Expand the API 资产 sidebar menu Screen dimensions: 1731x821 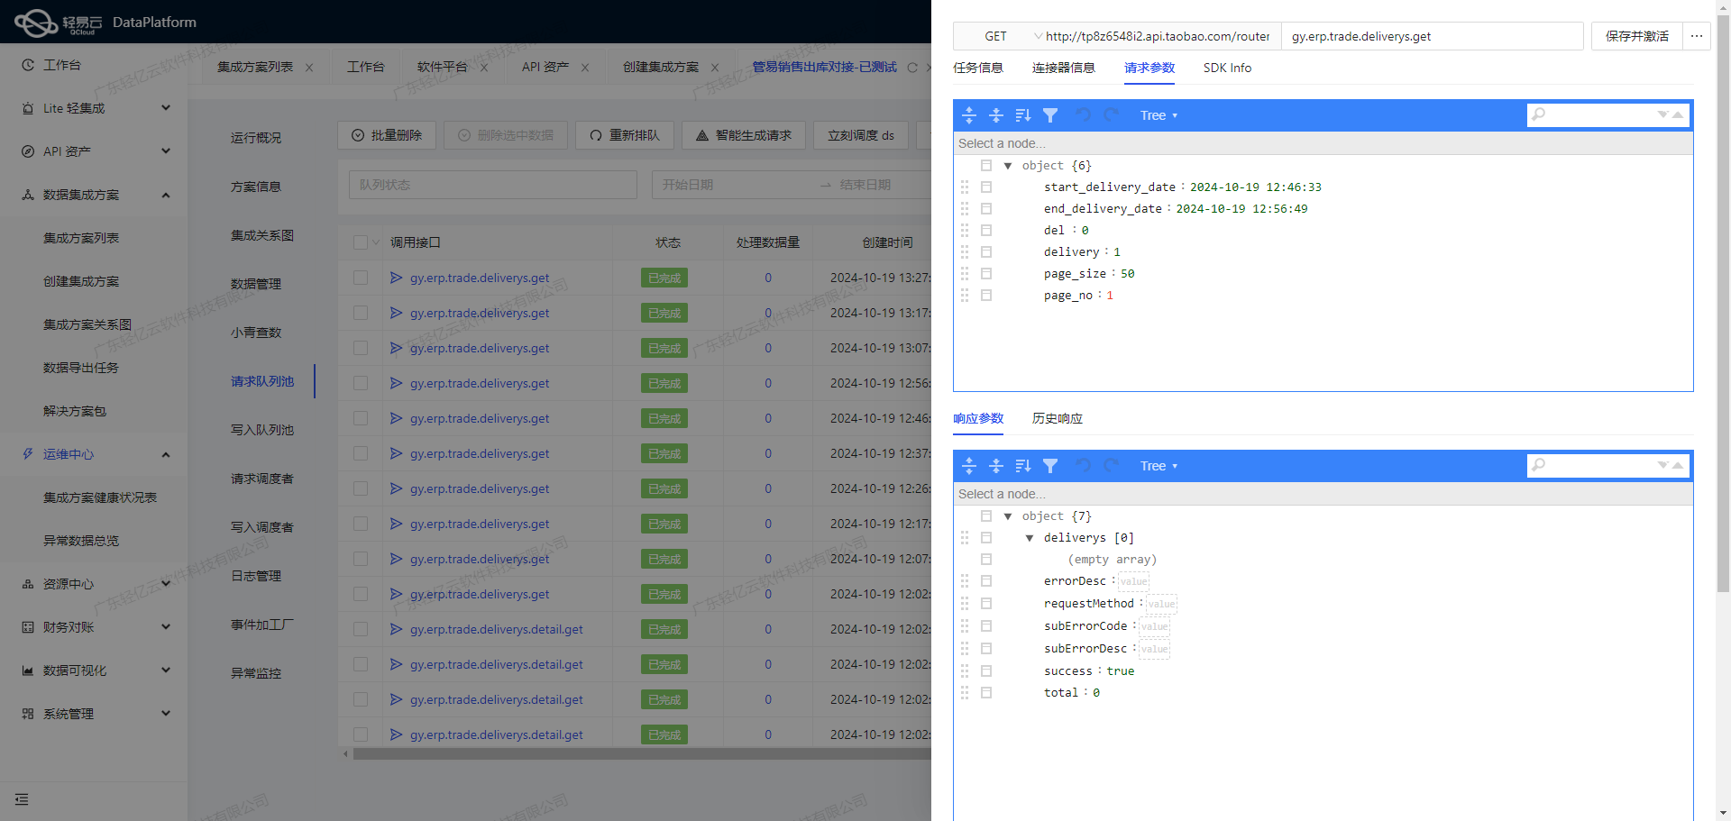point(95,151)
